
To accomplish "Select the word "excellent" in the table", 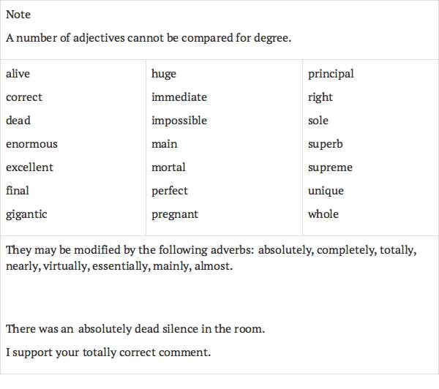I will [29, 167].
